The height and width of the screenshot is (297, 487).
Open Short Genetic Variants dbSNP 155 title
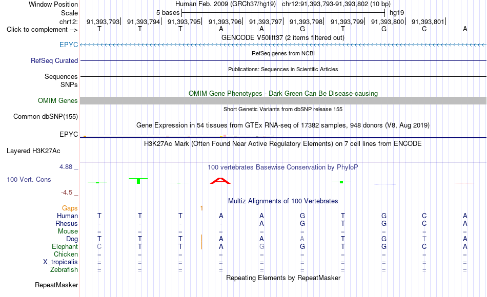[283, 109]
